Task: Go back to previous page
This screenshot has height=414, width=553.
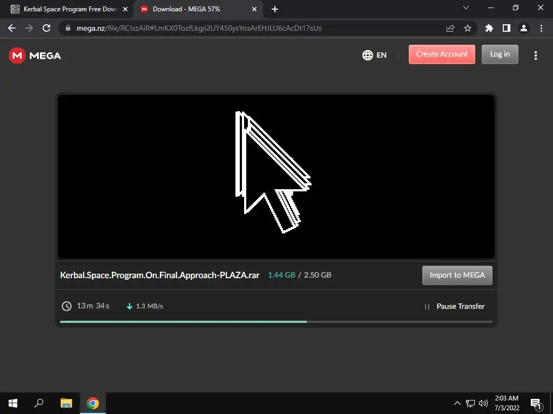Action: (12, 28)
